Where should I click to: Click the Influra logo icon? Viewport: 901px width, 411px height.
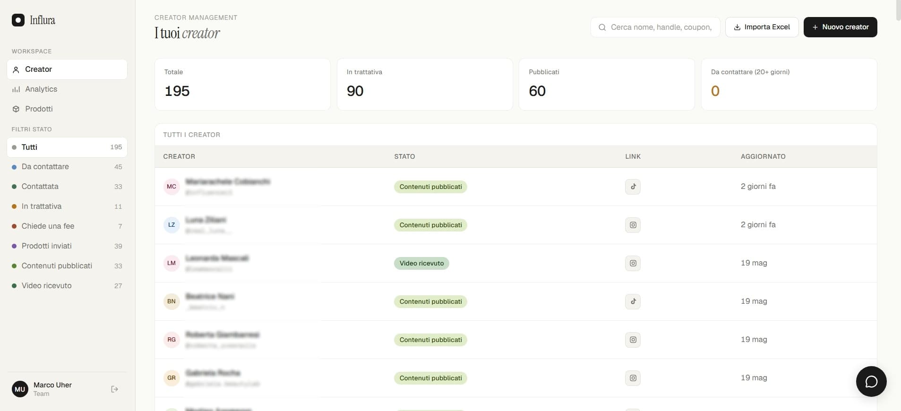coord(18,20)
